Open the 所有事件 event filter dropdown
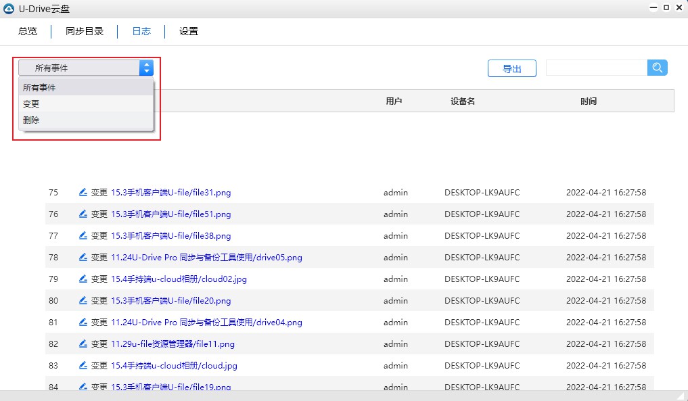This screenshot has height=401, width=688. (85, 68)
